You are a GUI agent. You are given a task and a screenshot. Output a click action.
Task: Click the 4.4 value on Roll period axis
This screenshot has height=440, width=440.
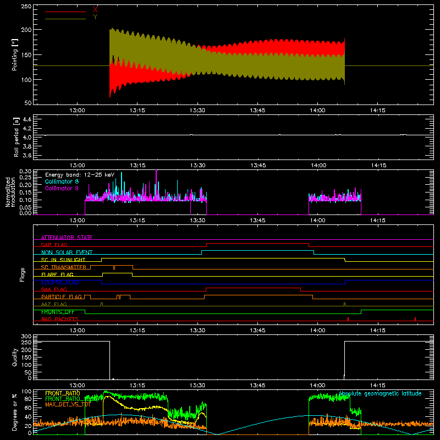click(27, 119)
